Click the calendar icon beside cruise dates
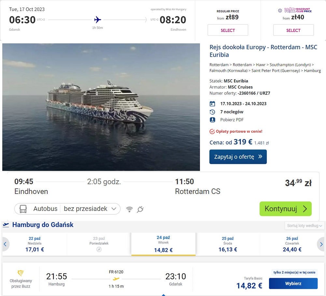Image resolution: width=326 pixels, height=296 pixels. [212, 103]
